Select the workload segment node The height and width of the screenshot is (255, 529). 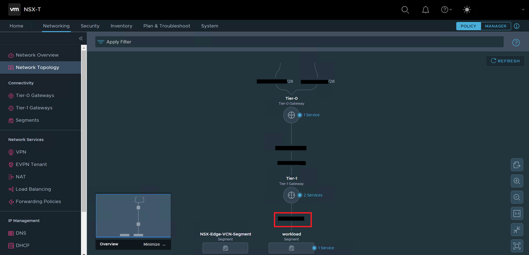click(291, 248)
